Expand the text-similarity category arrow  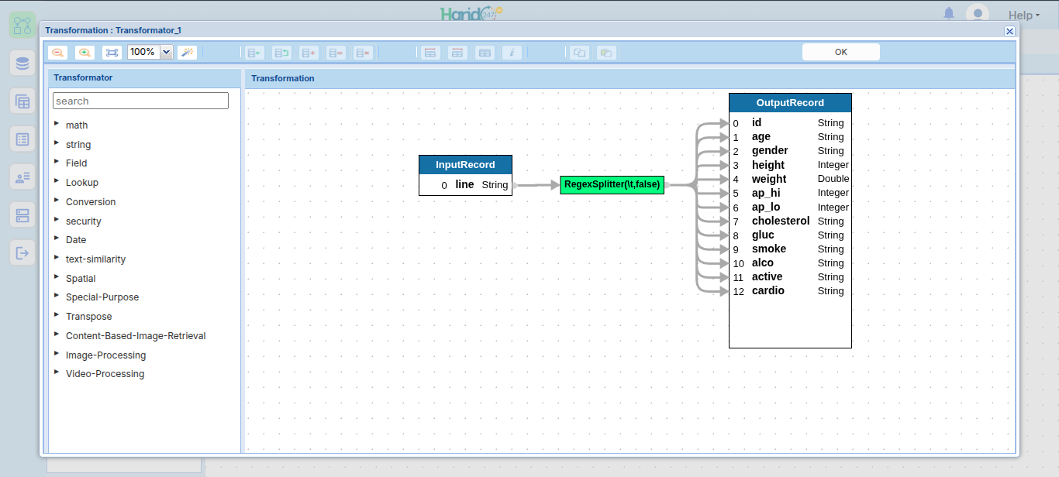57,258
